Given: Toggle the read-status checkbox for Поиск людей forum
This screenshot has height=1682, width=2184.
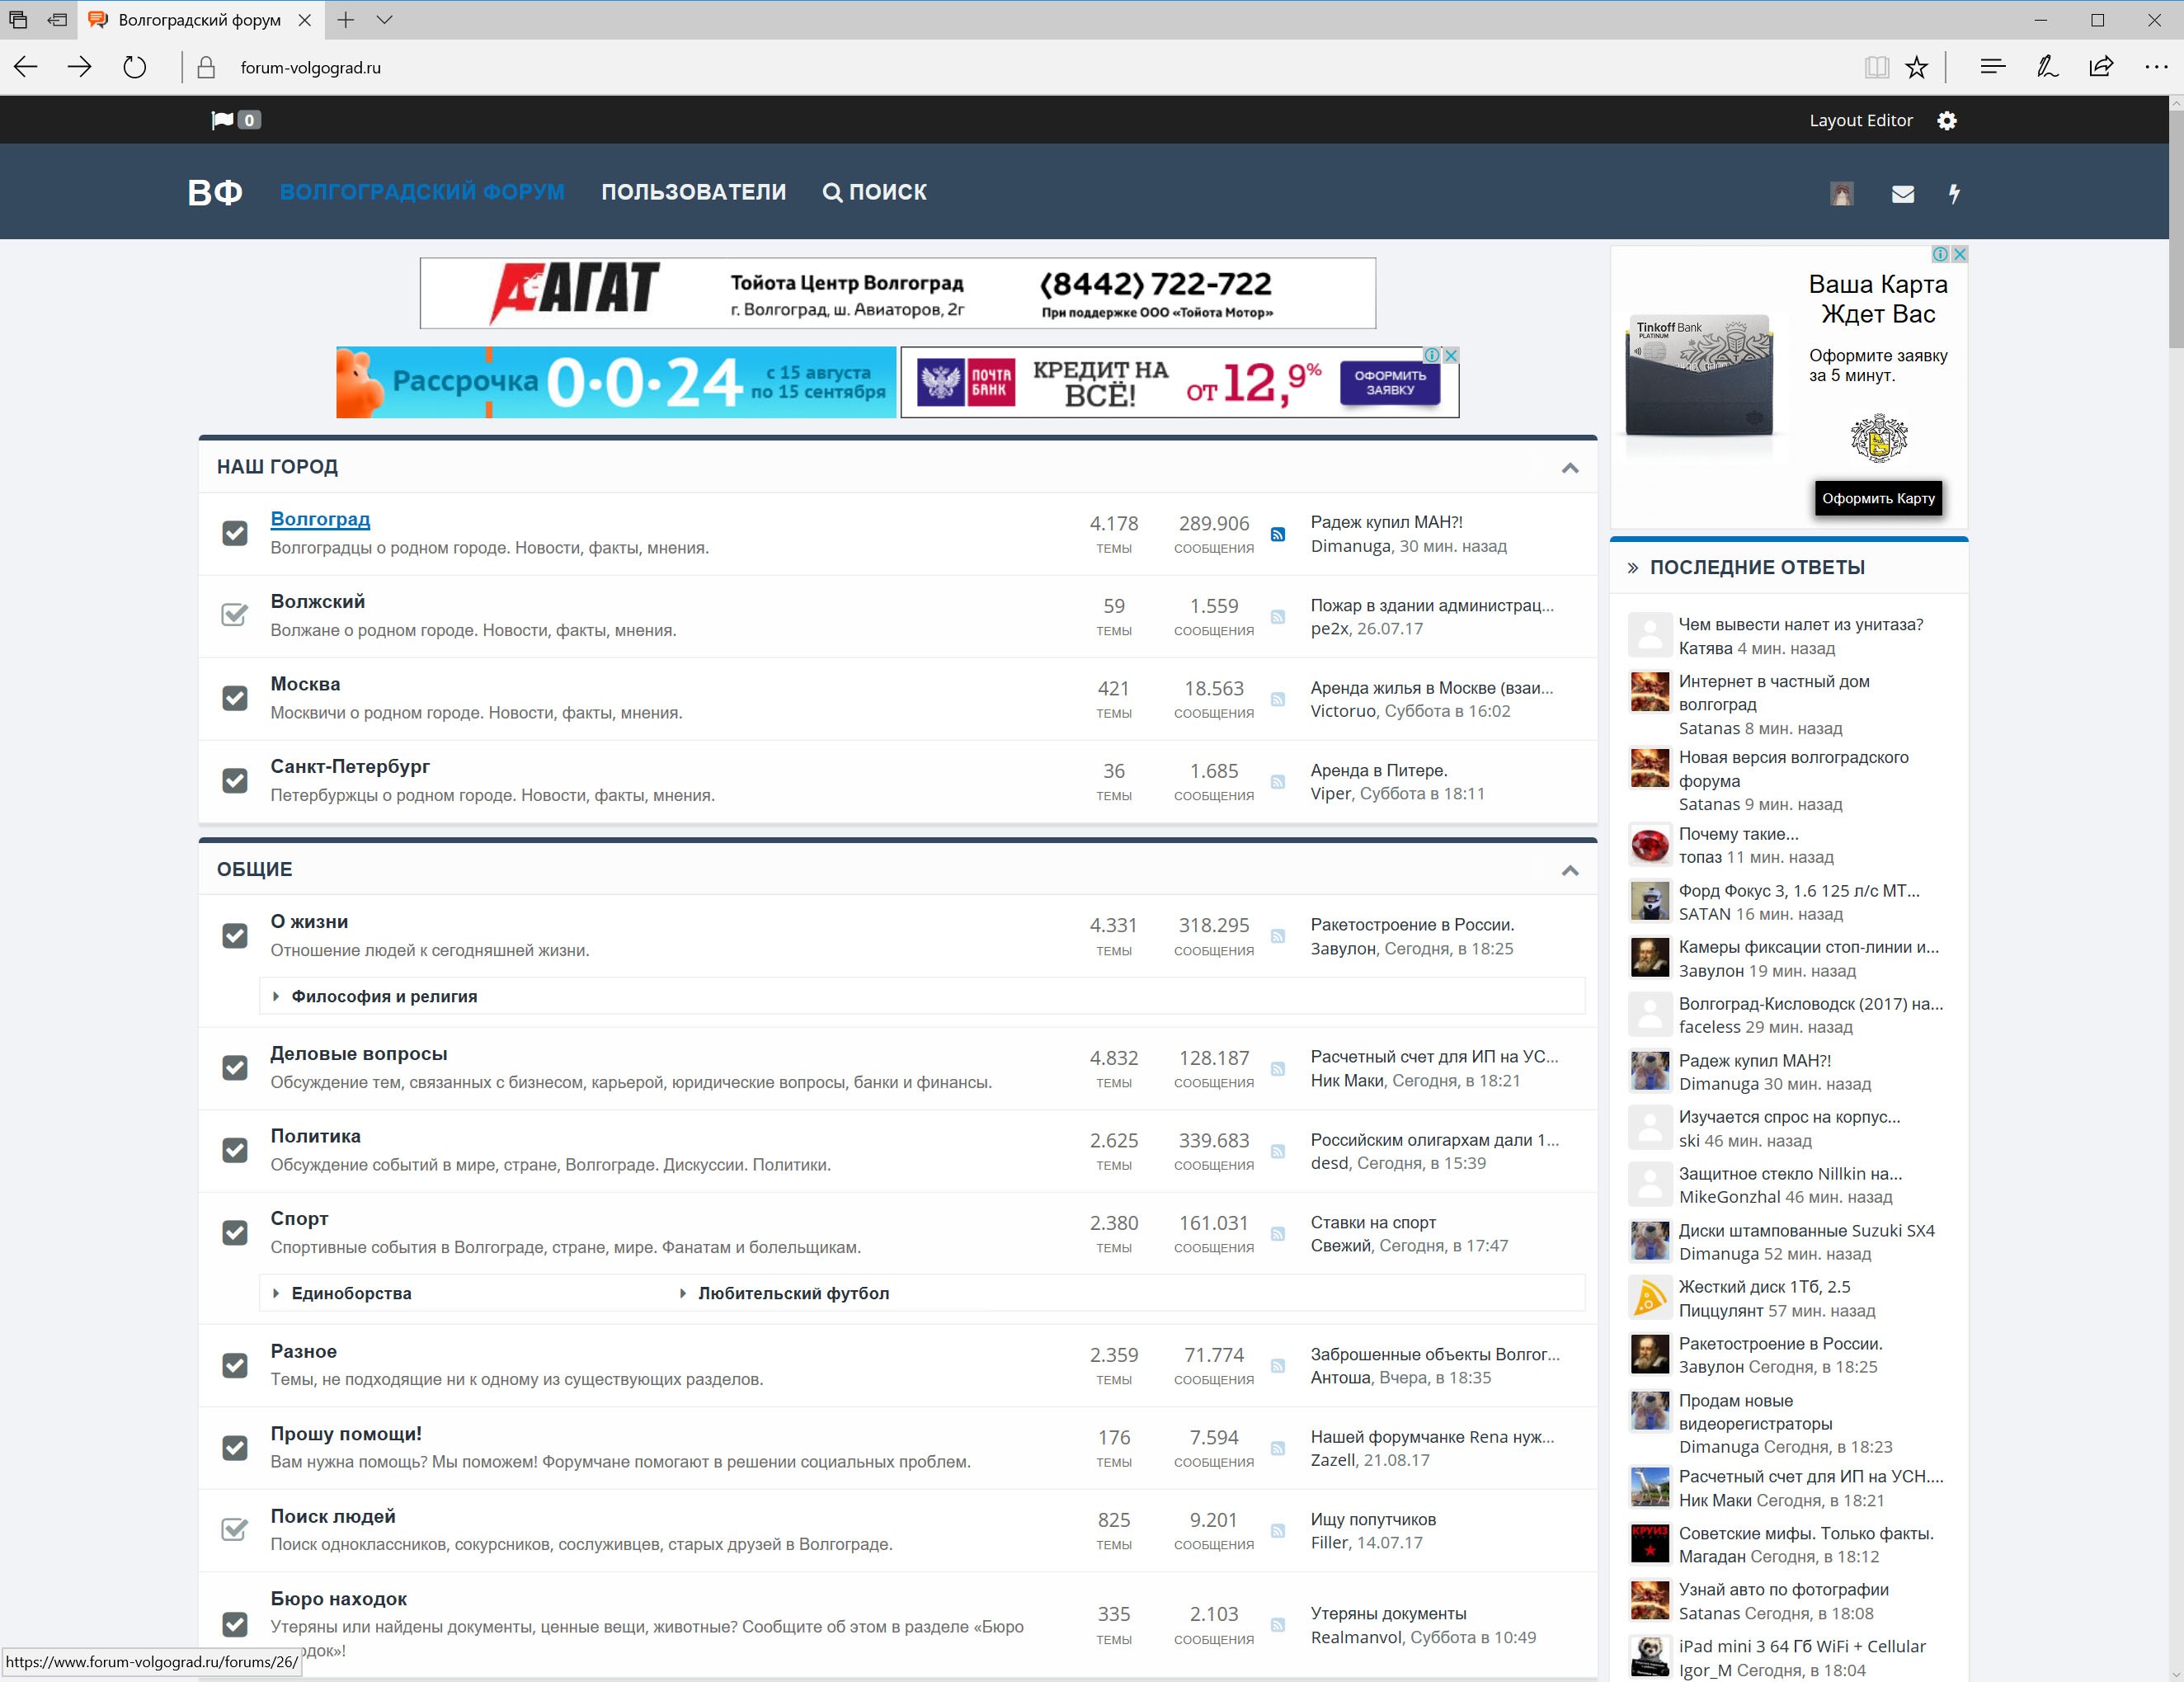Looking at the screenshot, I should (235, 1530).
